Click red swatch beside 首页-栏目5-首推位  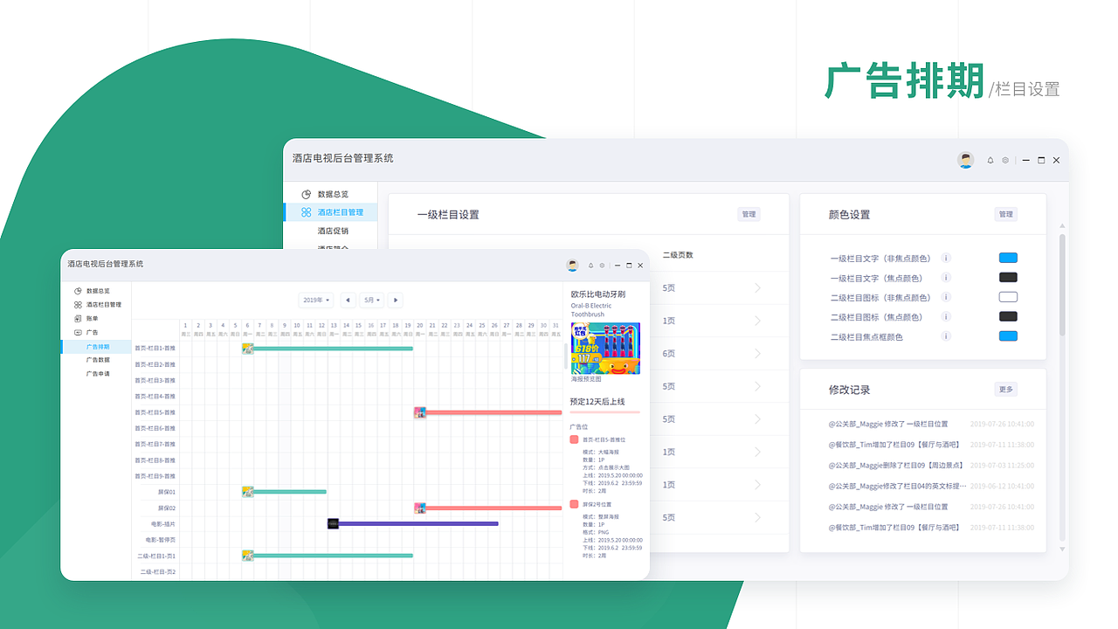[574, 439]
